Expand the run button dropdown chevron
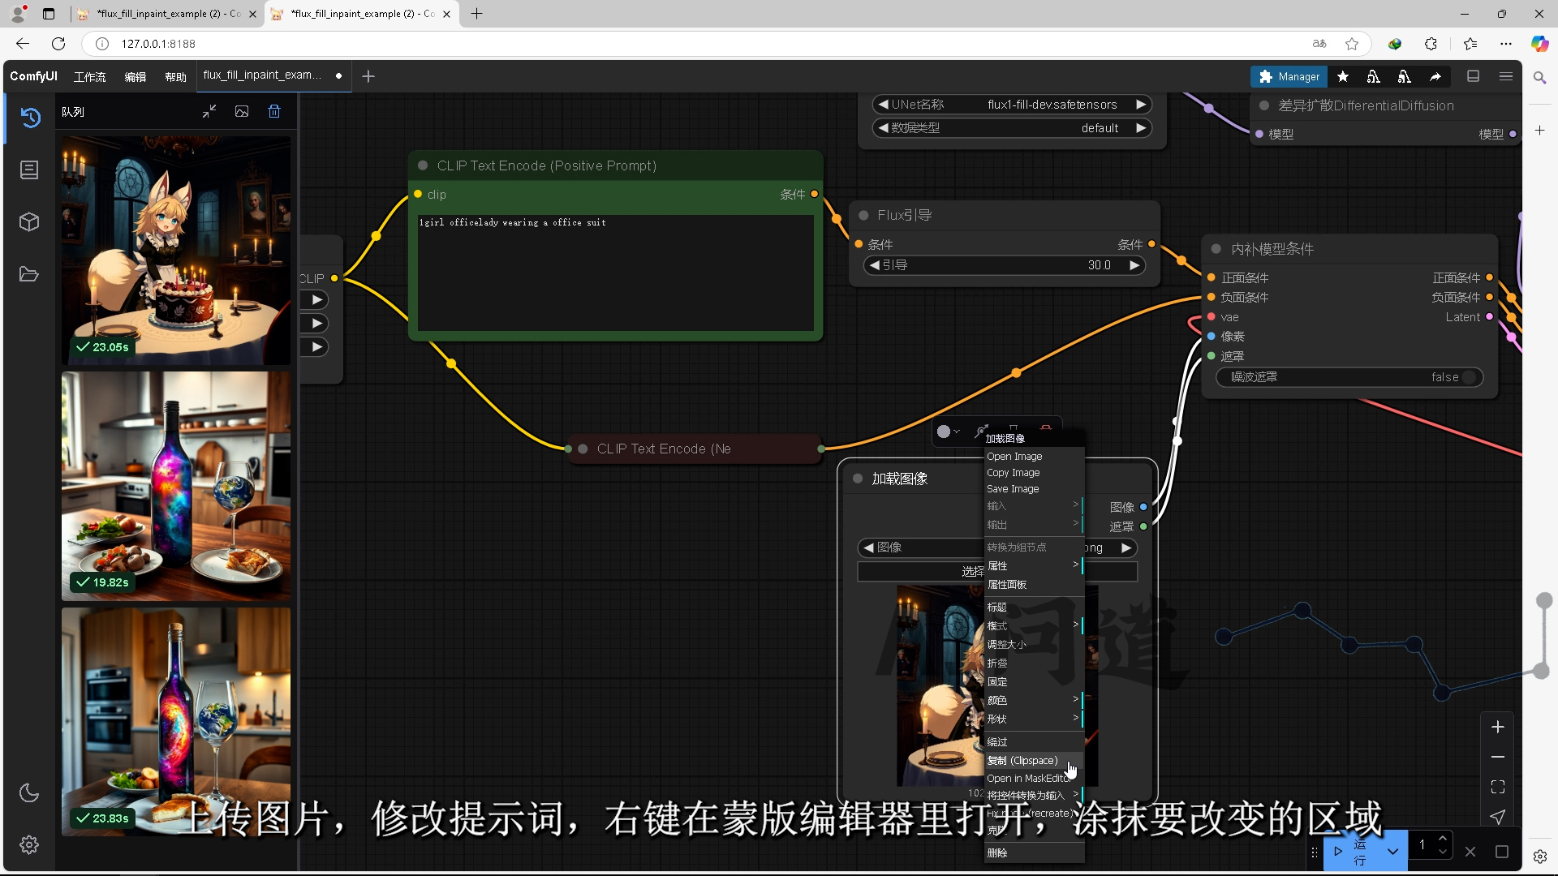 1392,852
